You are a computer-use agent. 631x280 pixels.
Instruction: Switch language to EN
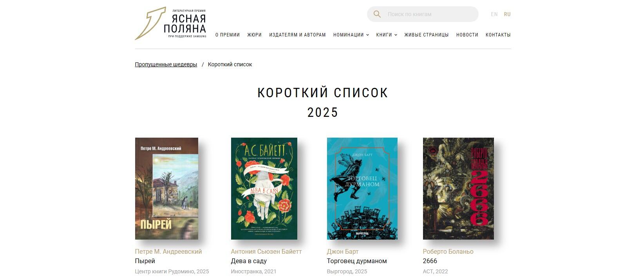[x=494, y=14]
